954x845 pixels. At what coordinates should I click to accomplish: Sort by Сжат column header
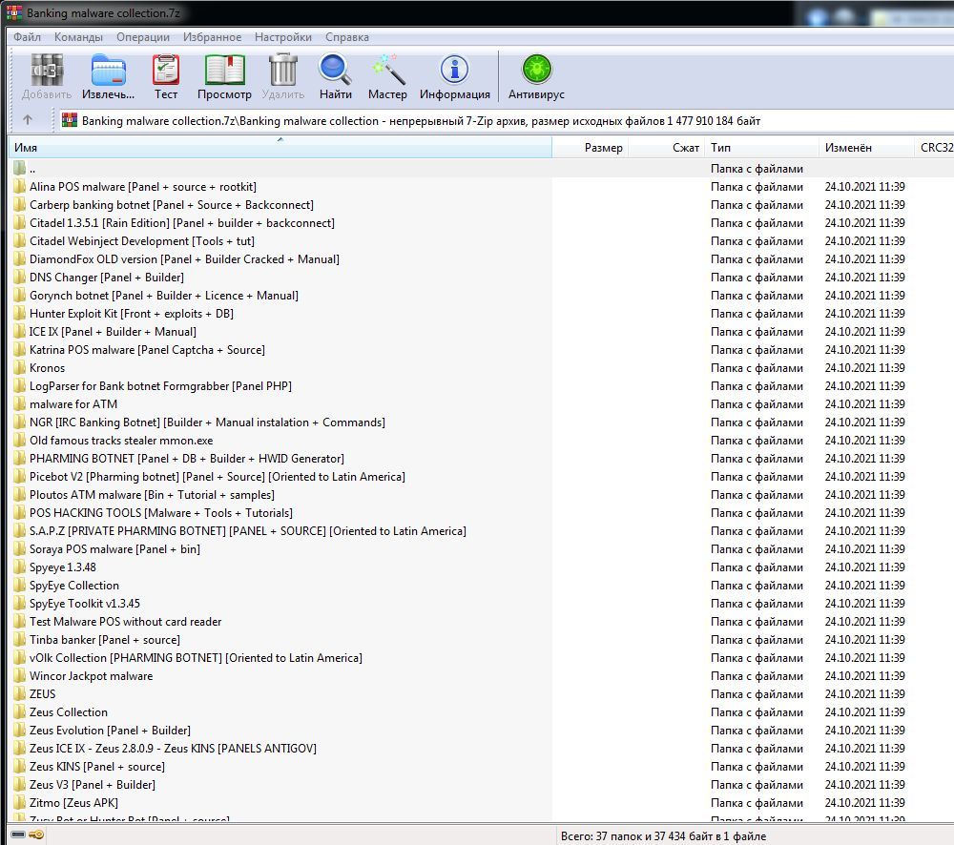click(666, 147)
